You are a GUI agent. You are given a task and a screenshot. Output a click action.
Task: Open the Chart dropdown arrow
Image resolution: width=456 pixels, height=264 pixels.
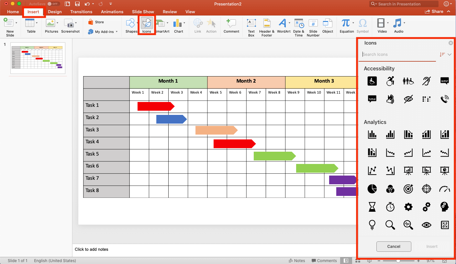coord(184,23)
